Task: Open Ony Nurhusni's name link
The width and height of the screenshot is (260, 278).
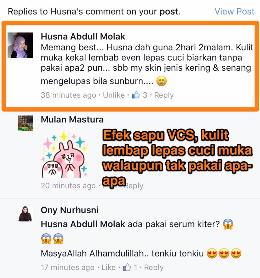Action: 70,210
